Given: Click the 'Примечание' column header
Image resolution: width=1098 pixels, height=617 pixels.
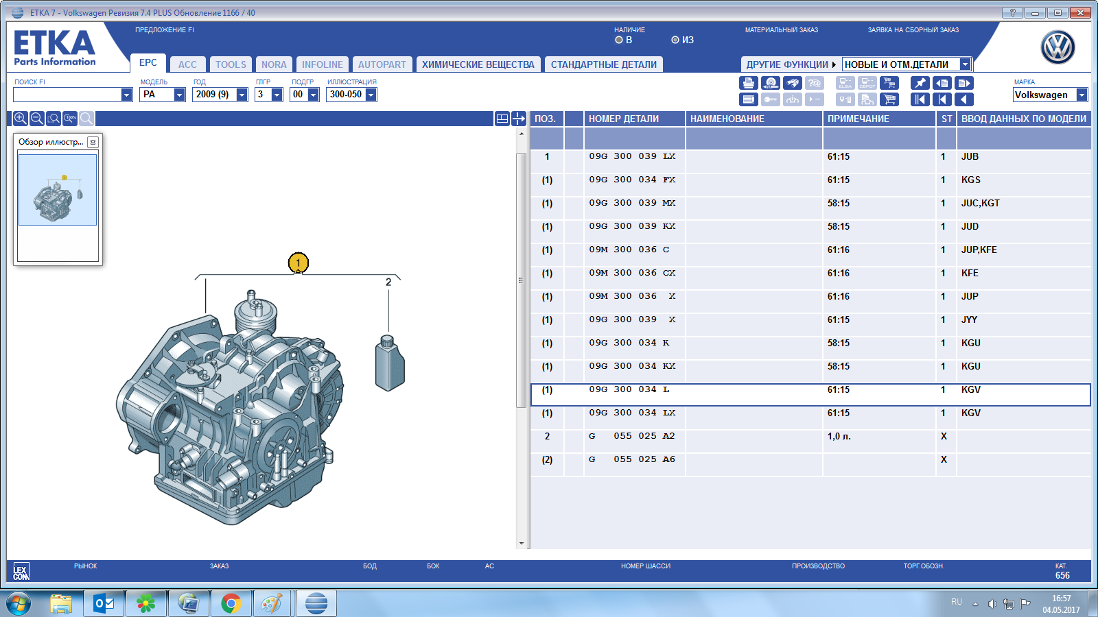Looking at the screenshot, I should [880, 119].
